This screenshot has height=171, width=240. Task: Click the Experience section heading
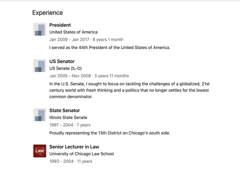[x=48, y=13]
